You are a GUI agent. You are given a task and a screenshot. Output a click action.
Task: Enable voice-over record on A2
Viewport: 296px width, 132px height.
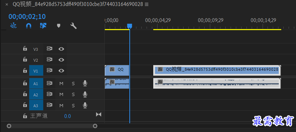pos(85,95)
